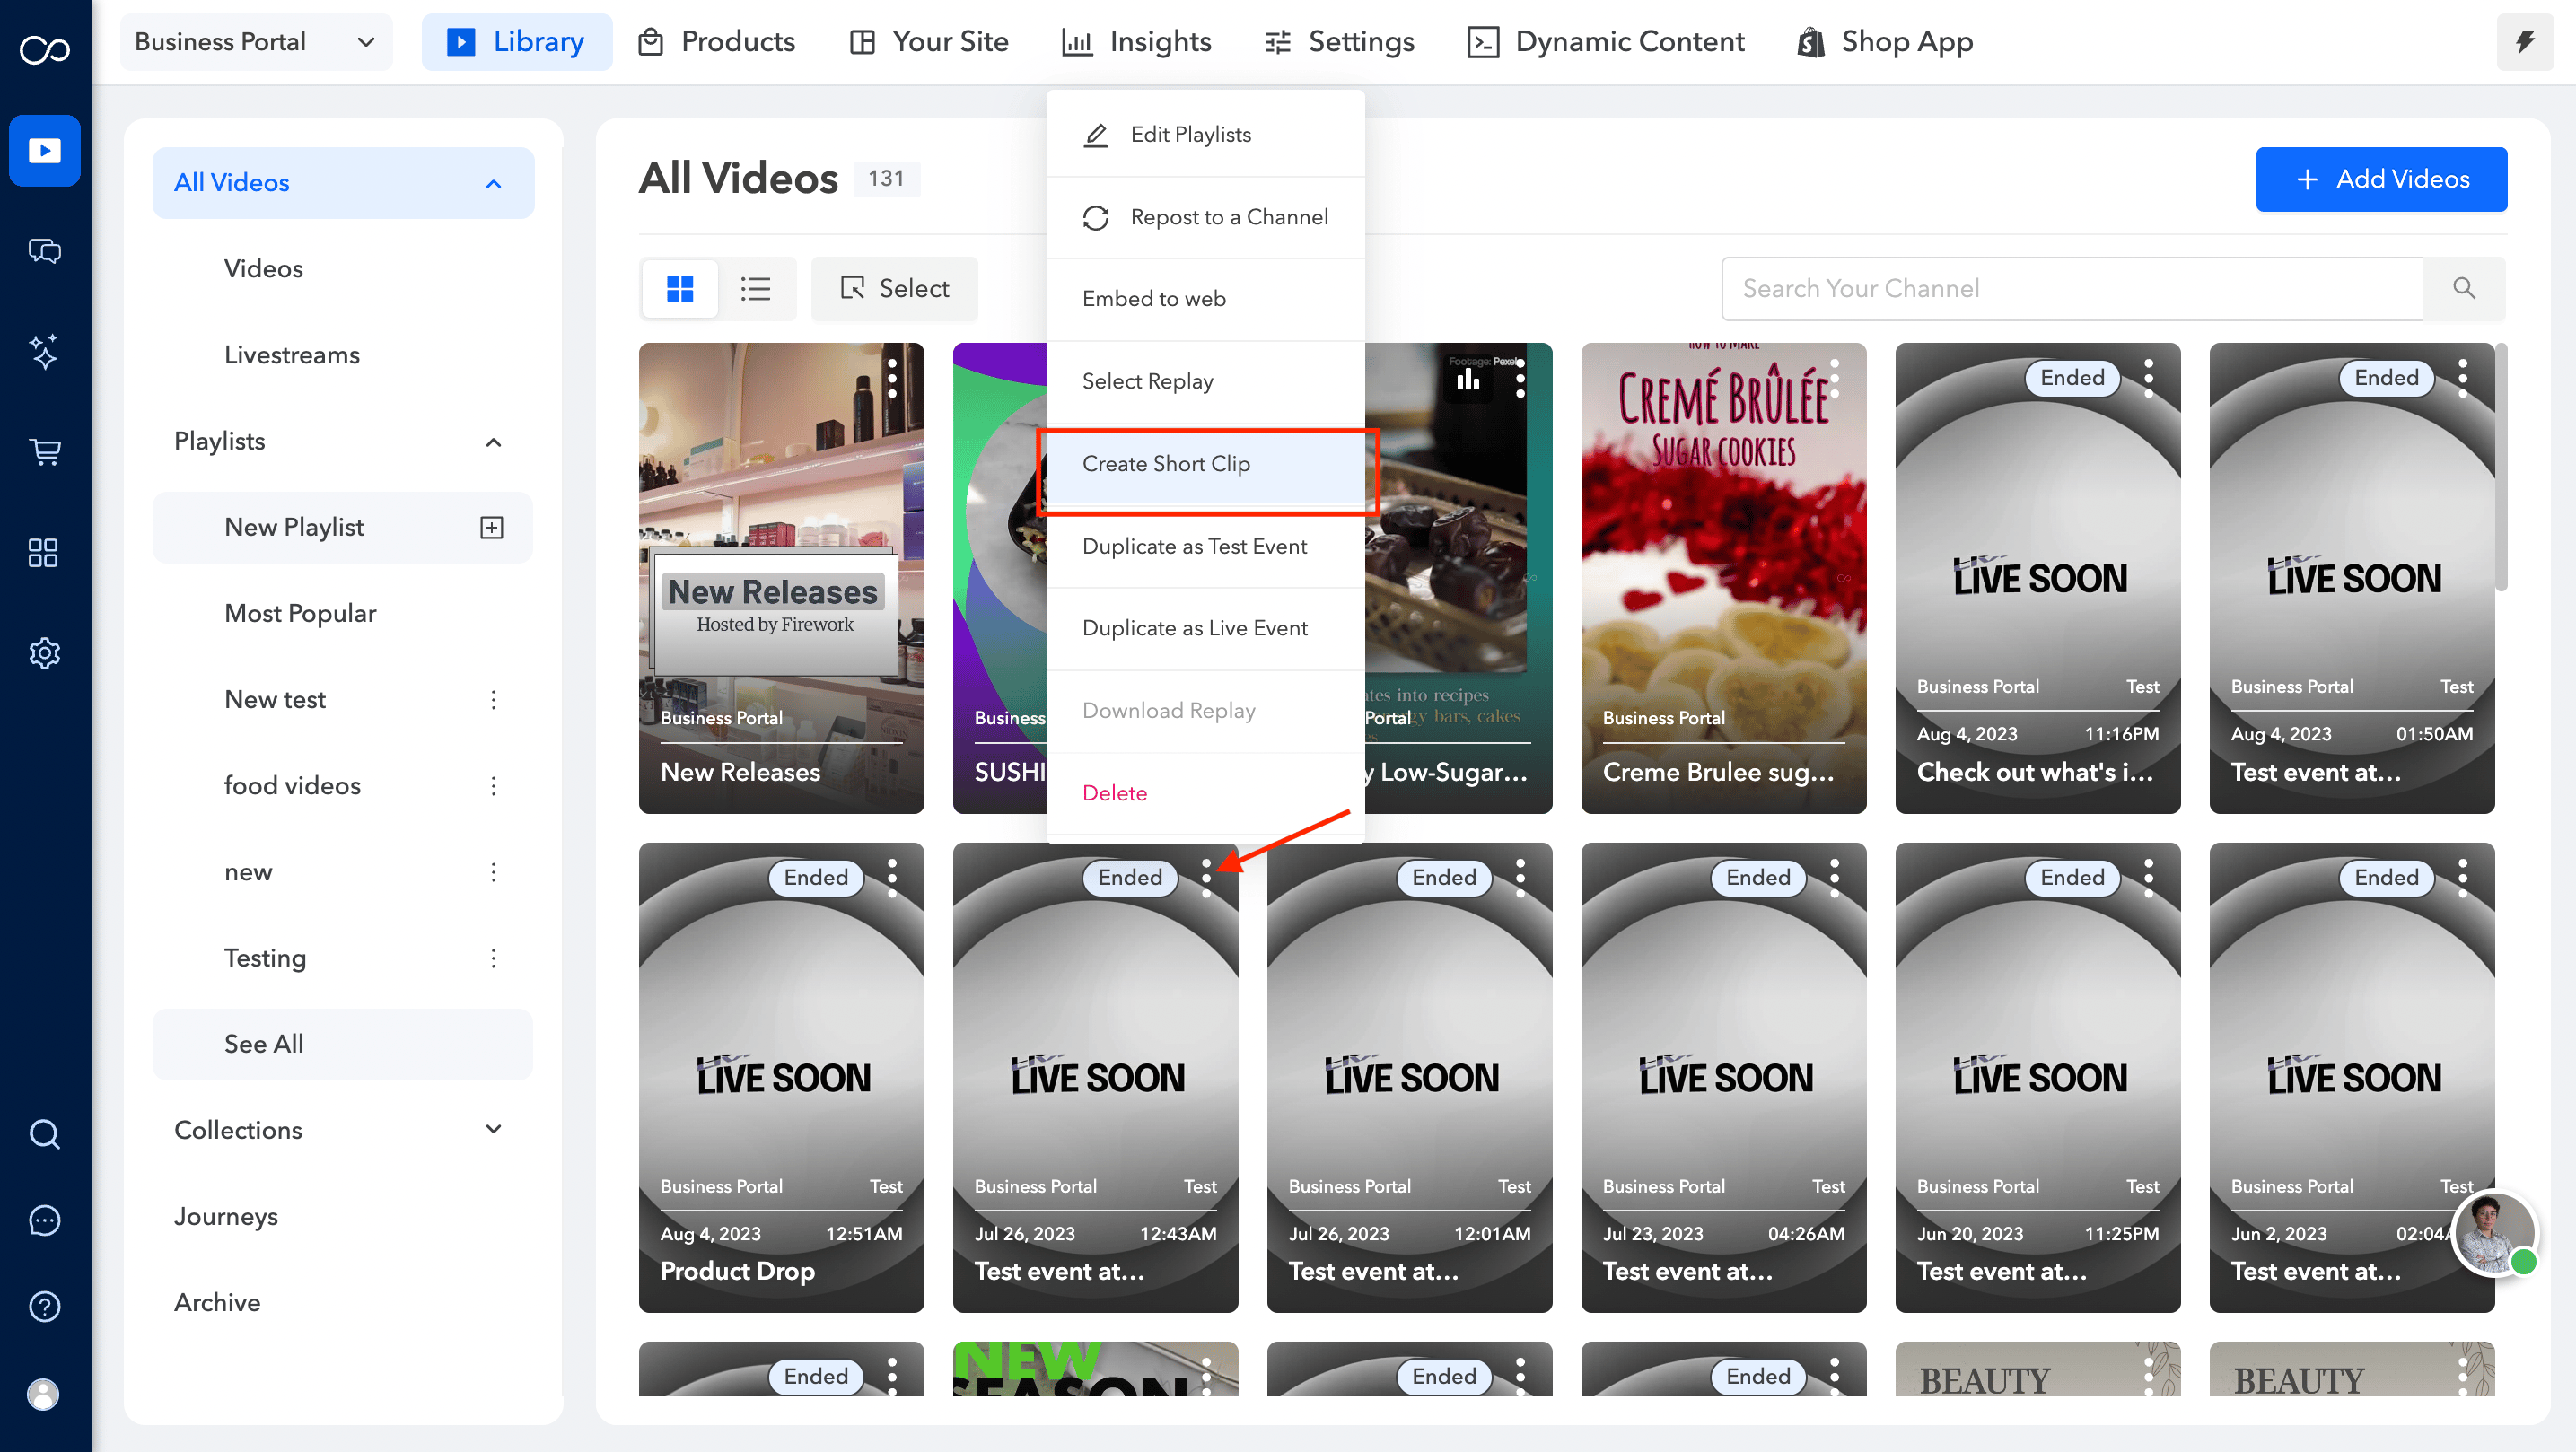
Task: Collapse the All Videos section
Action: 492,183
